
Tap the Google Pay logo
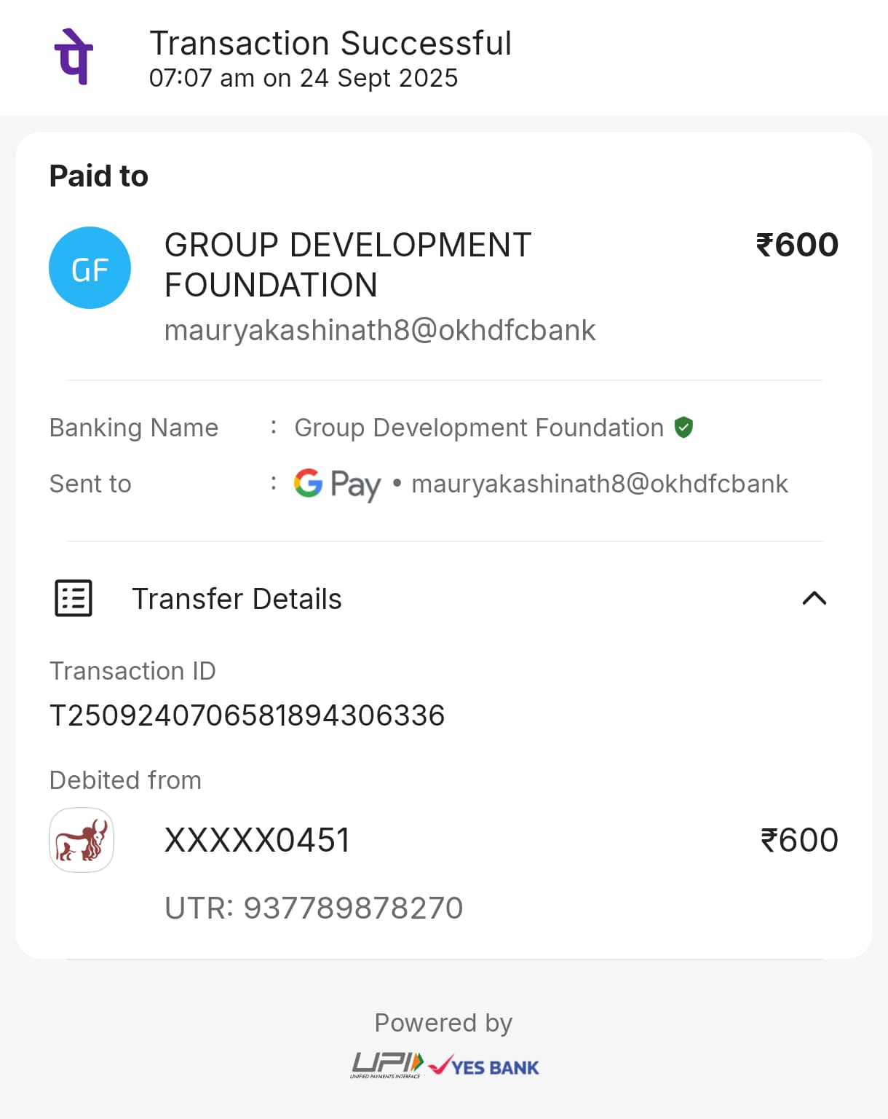[337, 484]
